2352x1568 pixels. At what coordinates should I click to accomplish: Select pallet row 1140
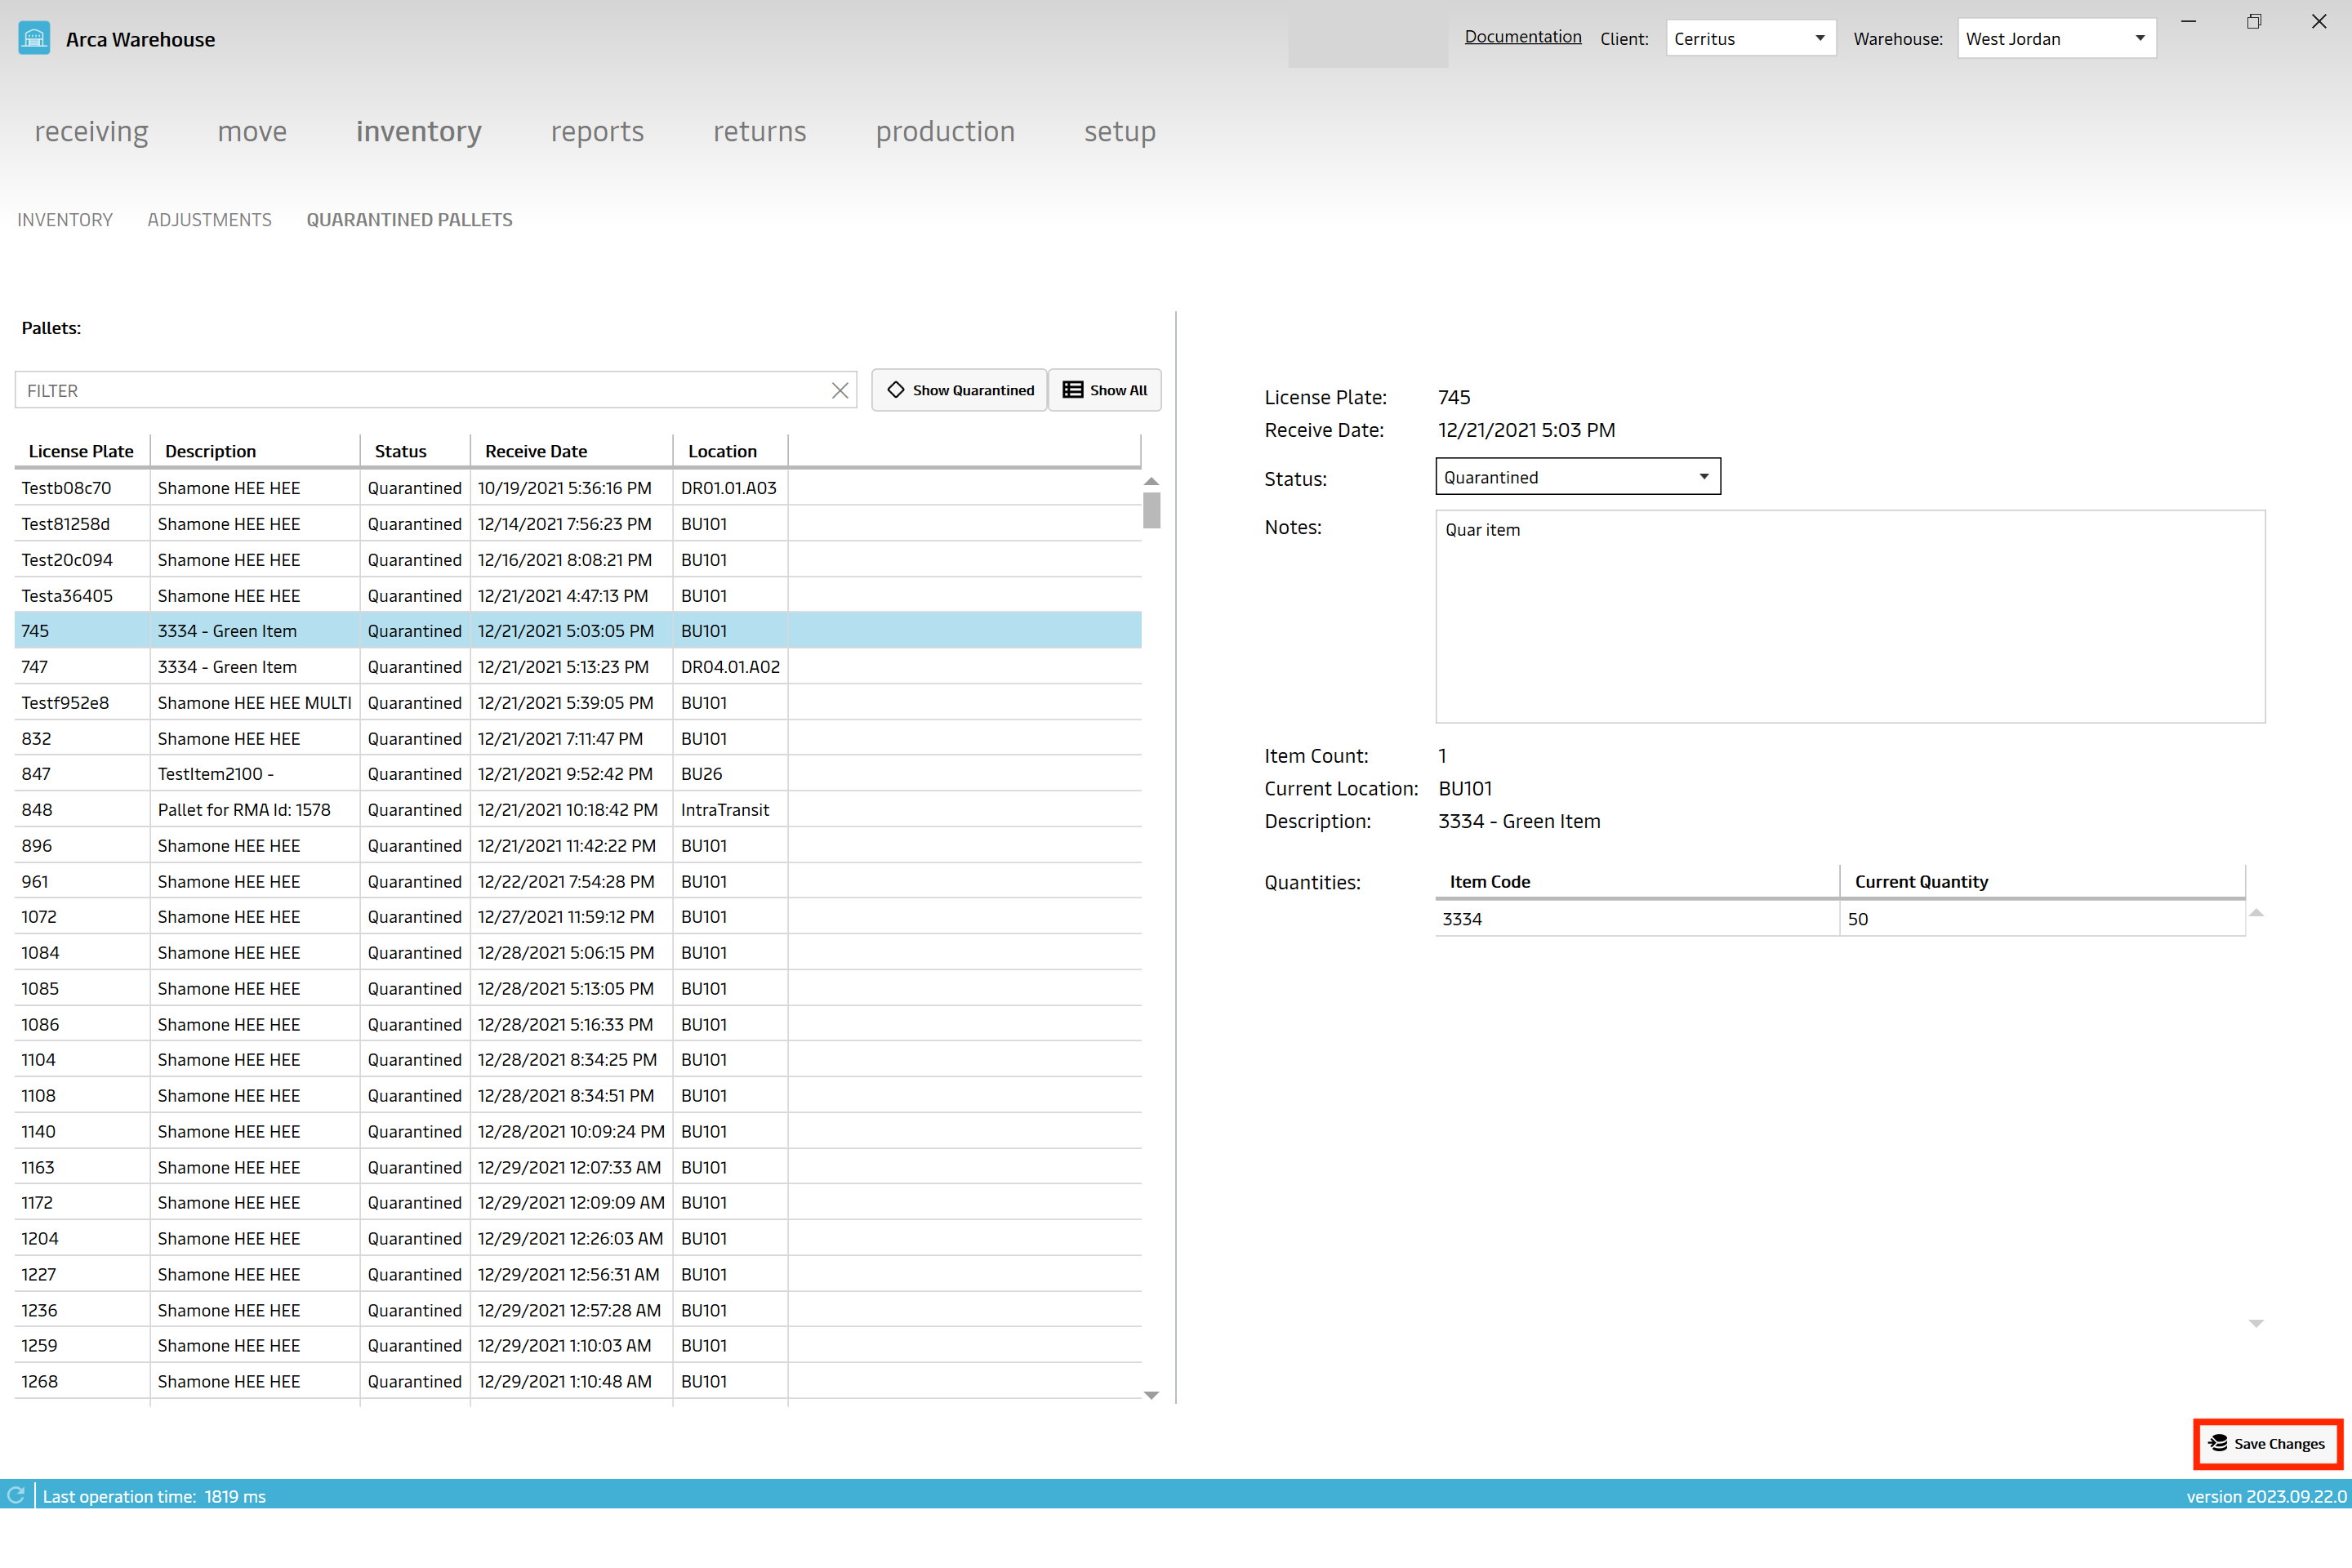coord(578,1132)
